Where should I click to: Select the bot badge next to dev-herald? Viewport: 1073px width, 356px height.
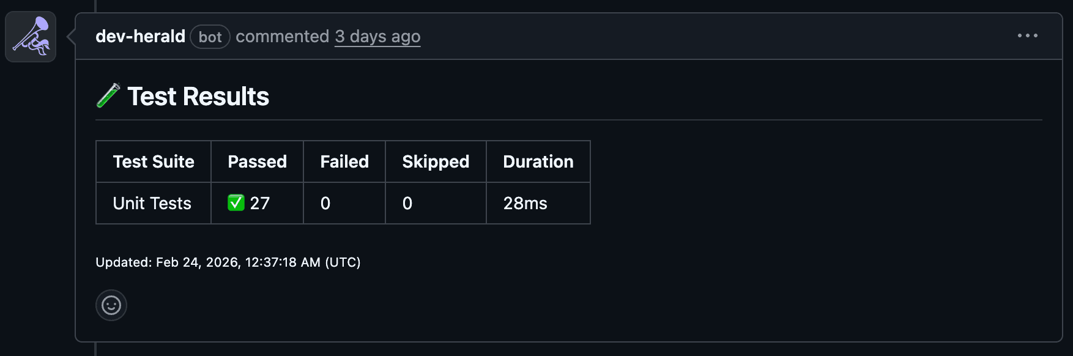[210, 37]
